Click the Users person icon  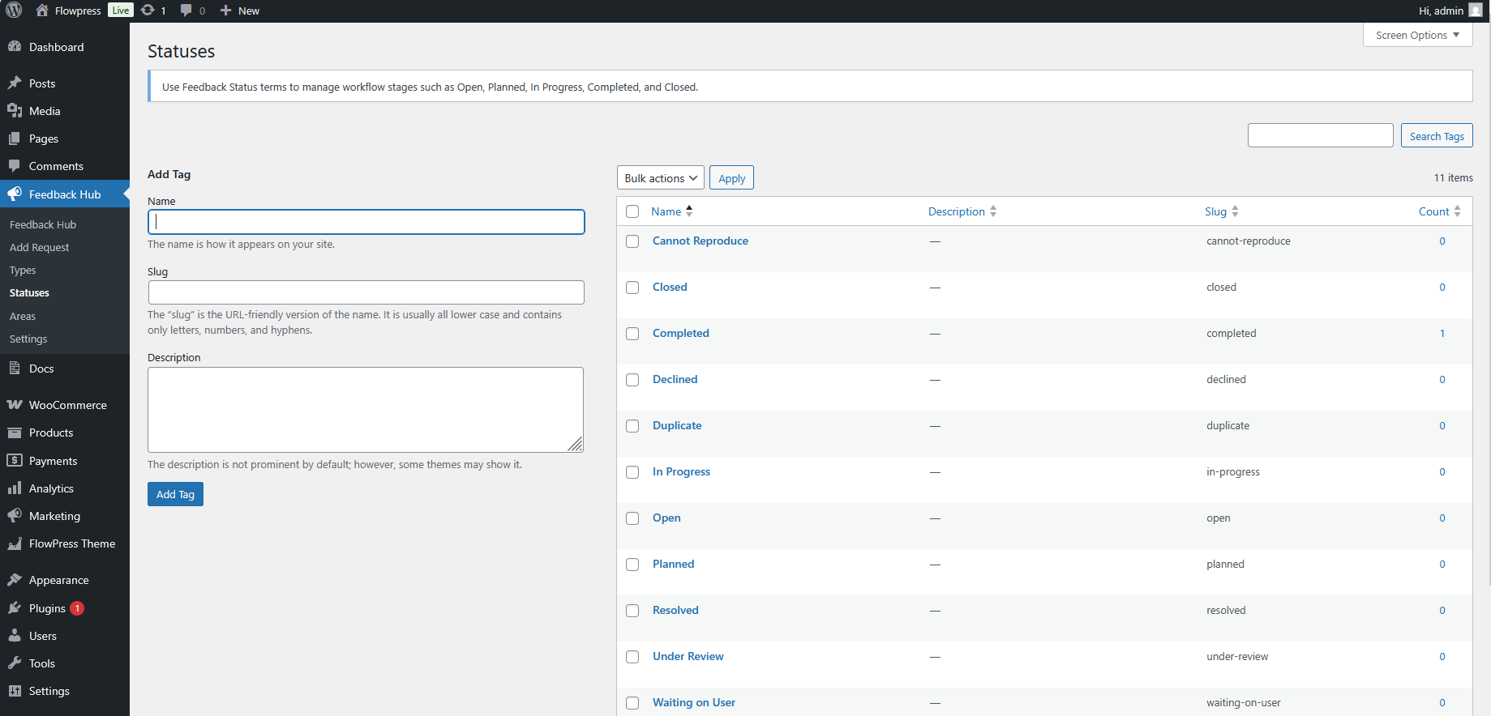[x=15, y=636]
